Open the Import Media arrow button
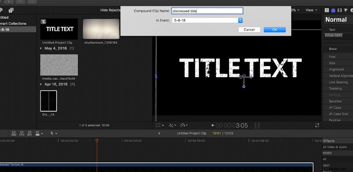Viewport: 353px width, 172px height. [x=9, y=2]
